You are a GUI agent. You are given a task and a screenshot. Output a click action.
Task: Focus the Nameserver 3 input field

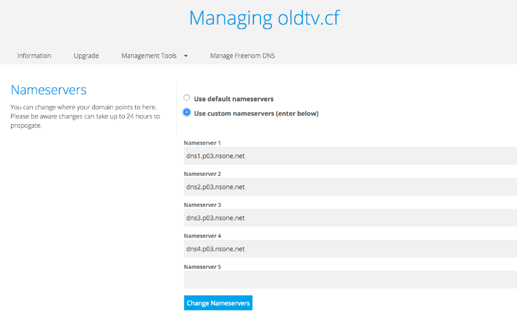[x=350, y=218]
